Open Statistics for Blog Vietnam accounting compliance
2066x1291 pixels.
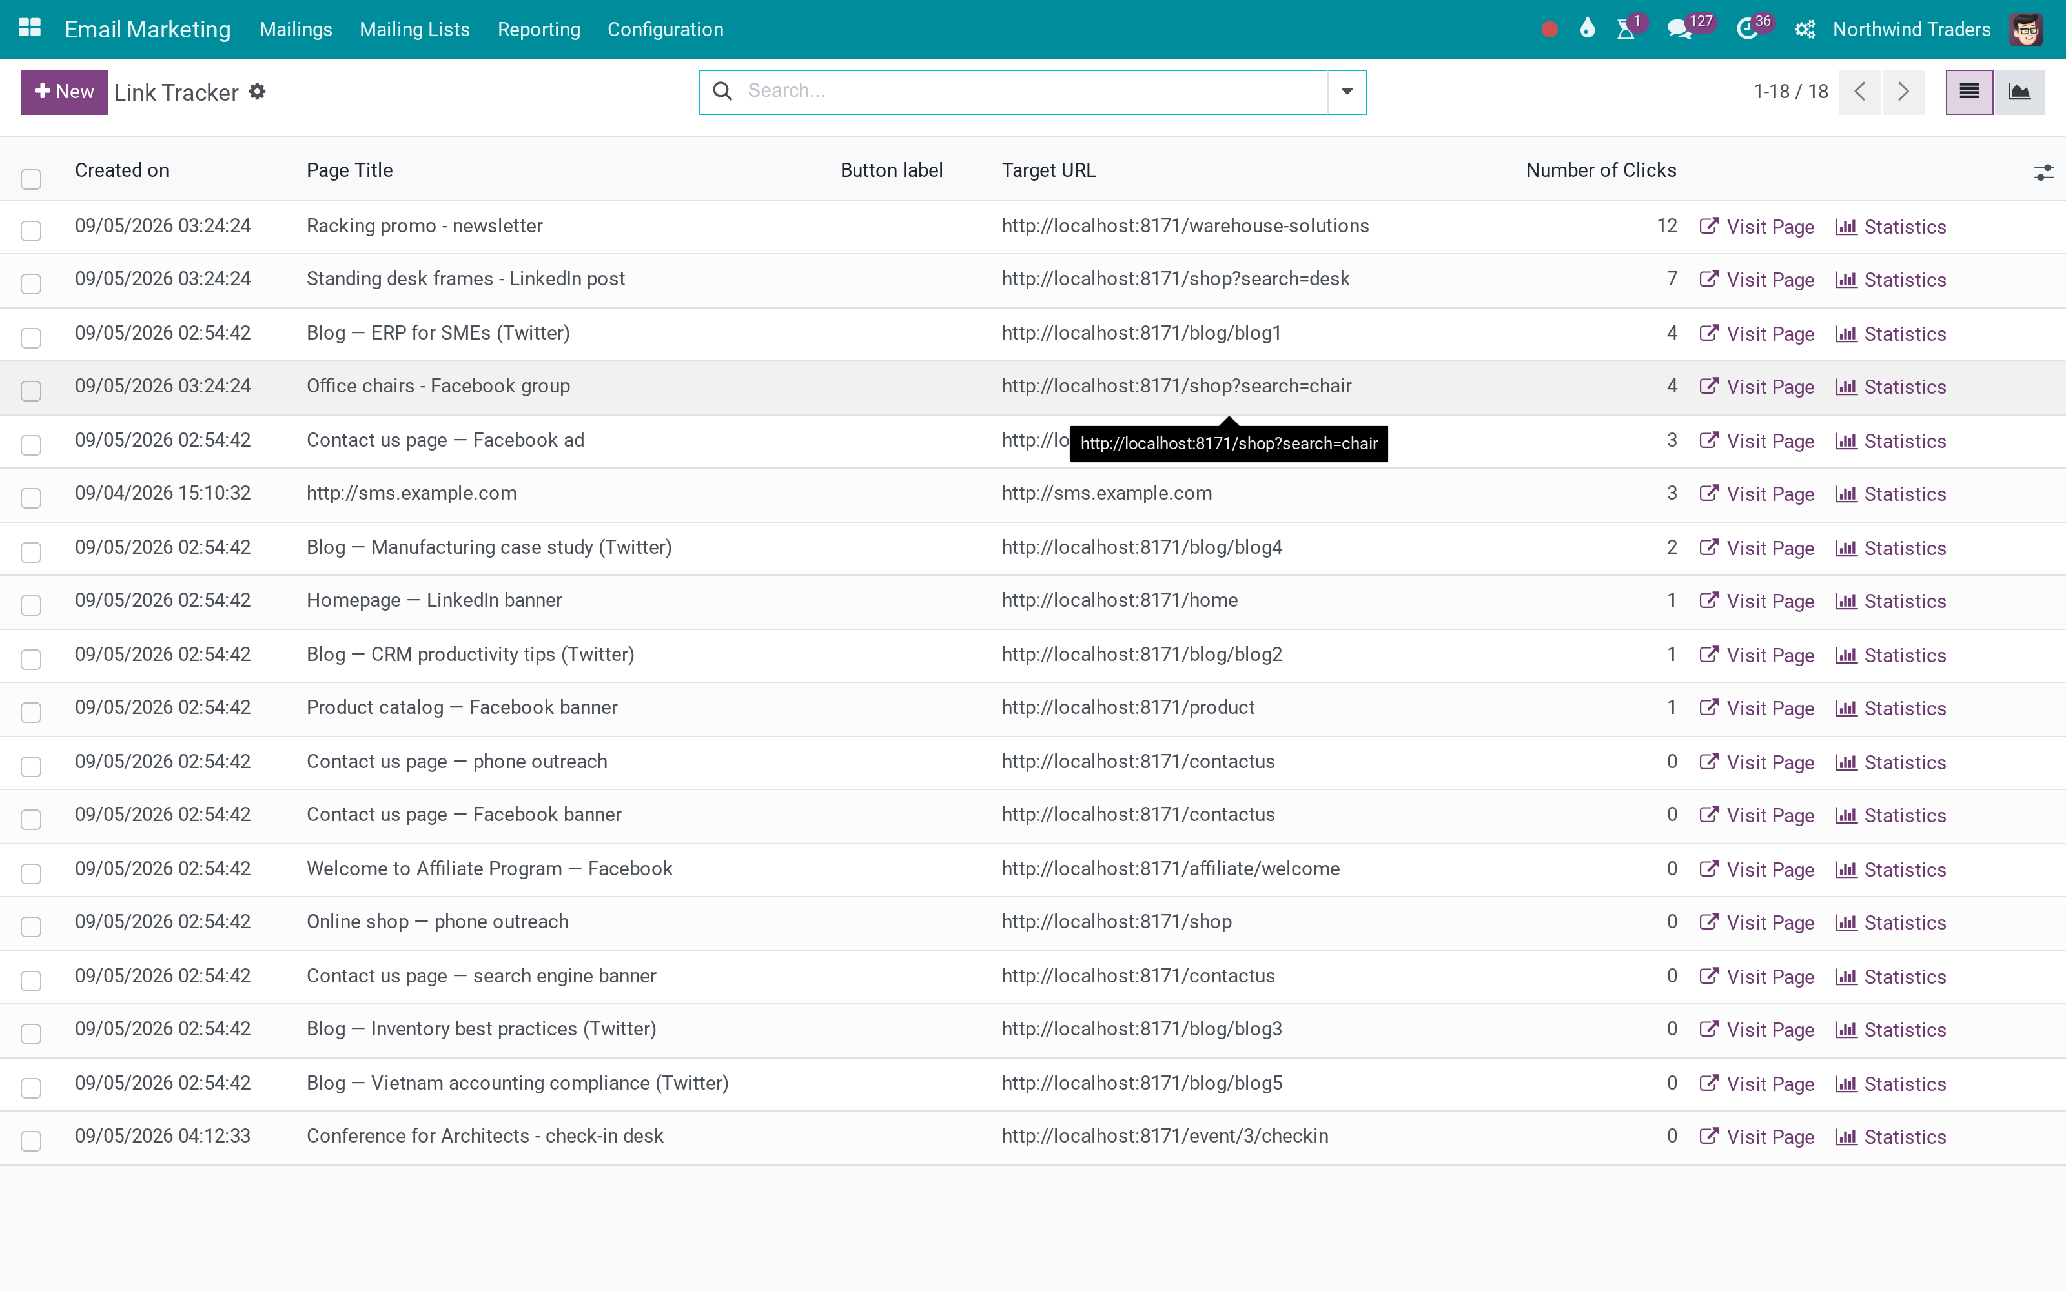1890,1084
